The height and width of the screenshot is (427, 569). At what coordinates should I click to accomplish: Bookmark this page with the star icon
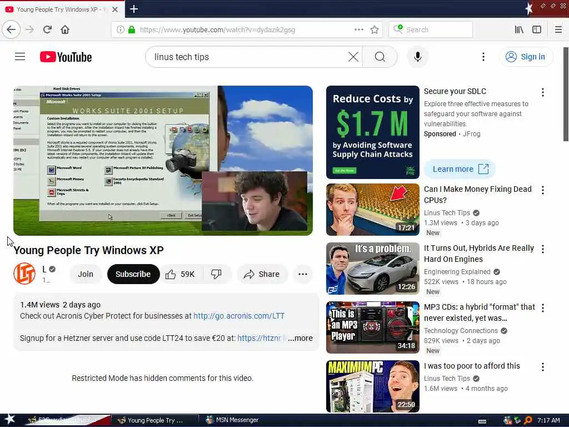[x=375, y=29]
